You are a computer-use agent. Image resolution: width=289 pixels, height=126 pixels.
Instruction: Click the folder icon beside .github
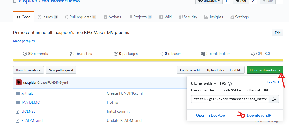coord(18,93)
